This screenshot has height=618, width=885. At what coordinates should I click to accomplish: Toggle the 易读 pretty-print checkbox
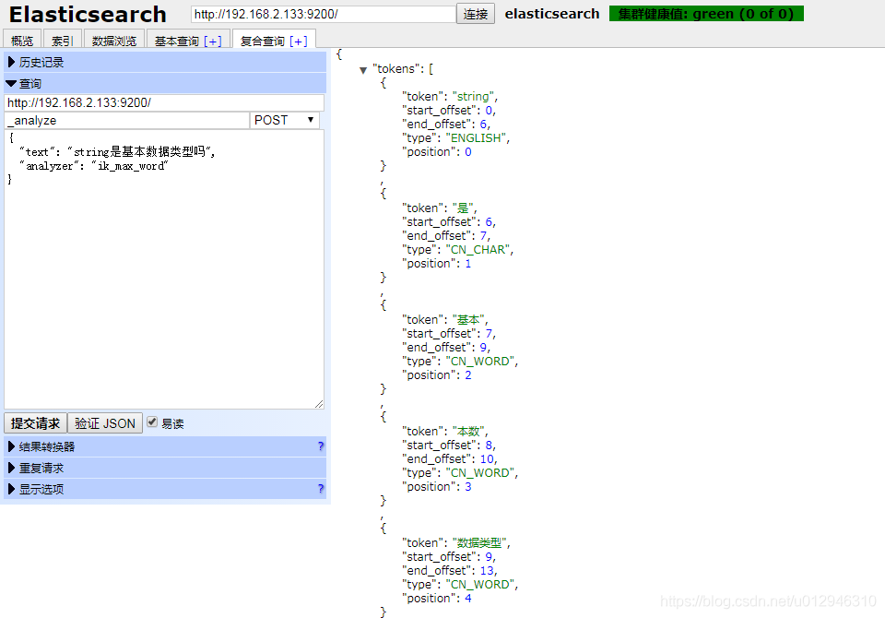152,422
